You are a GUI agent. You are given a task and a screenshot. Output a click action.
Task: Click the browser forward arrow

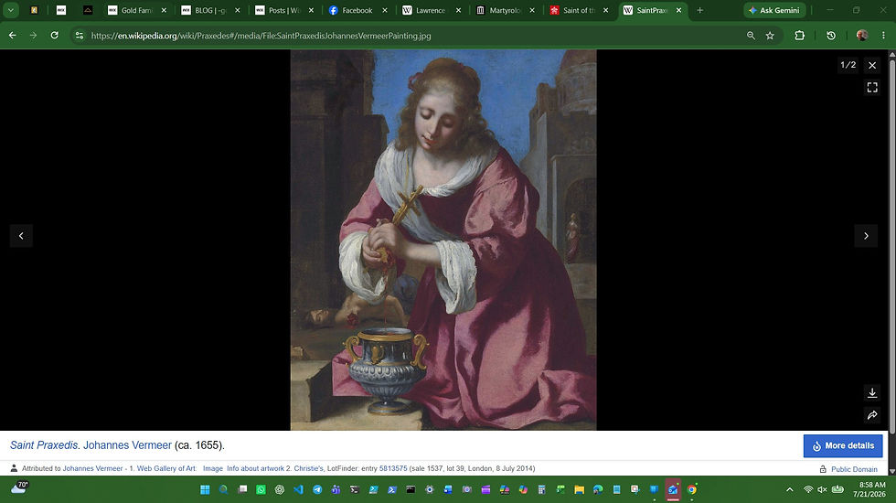tap(33, 36)
